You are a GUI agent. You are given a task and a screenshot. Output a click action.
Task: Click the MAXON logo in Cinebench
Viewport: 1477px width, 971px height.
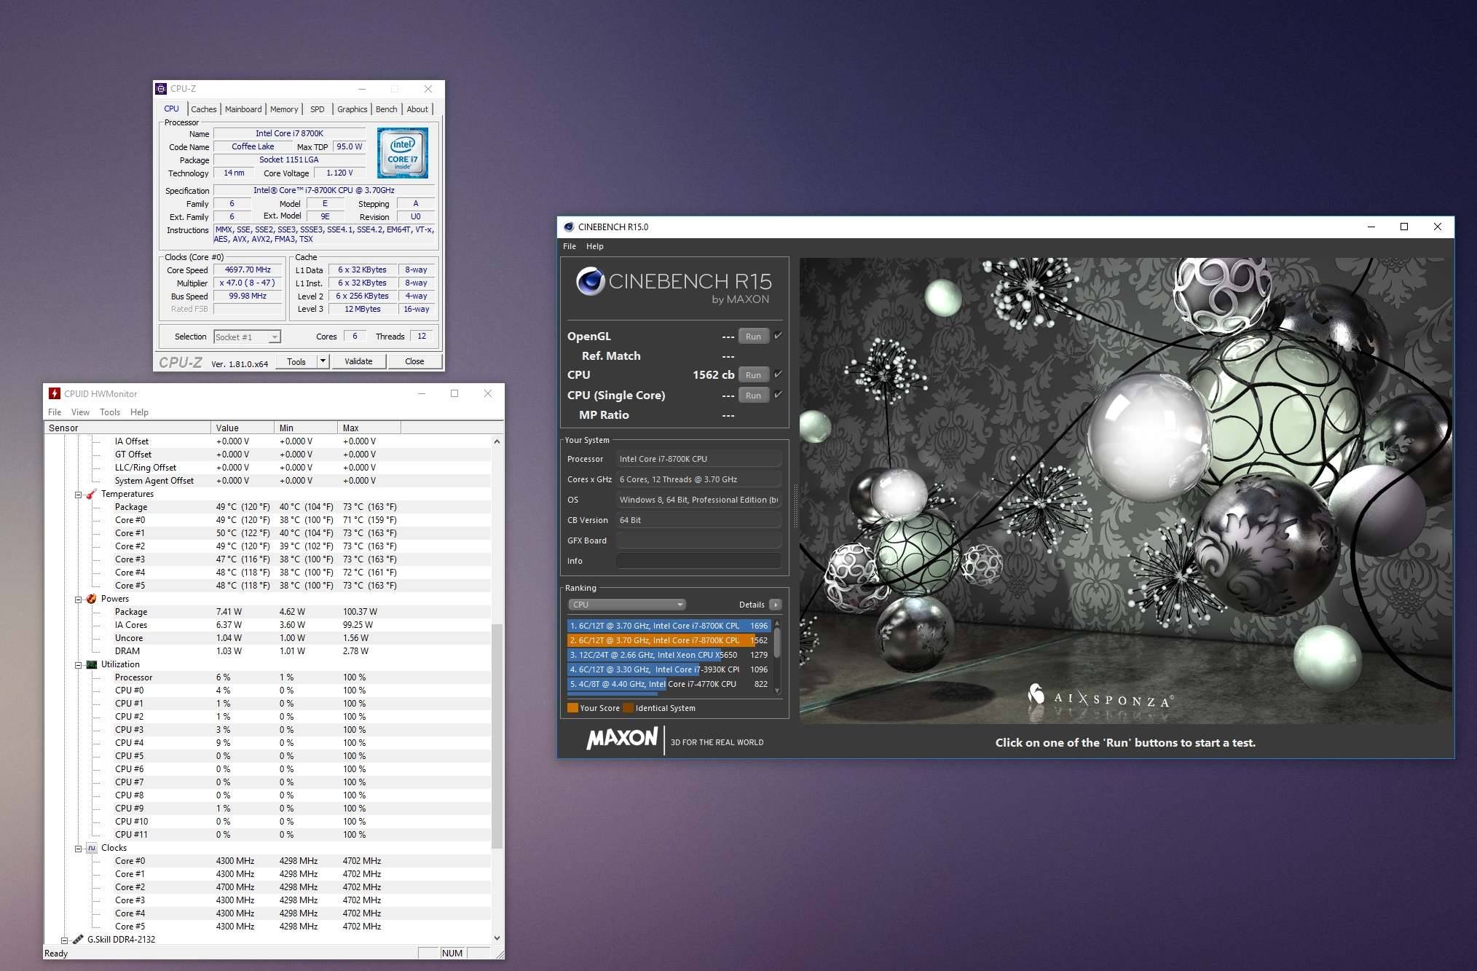(622, 739)
